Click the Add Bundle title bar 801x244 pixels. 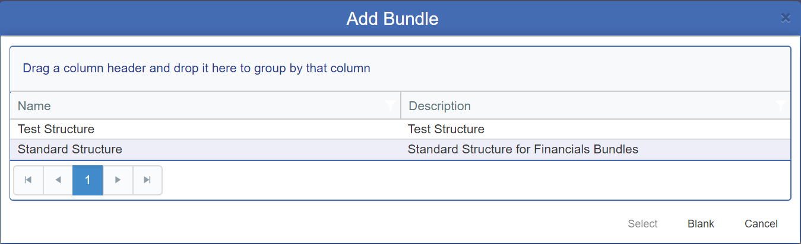tap(392, 18)
